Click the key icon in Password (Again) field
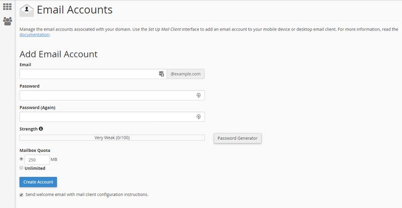Viewport: 402px width, 208px height. [x=198, y=117]
